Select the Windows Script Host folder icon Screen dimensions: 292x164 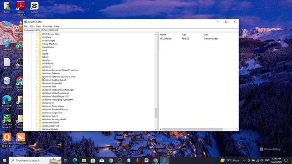40,113
